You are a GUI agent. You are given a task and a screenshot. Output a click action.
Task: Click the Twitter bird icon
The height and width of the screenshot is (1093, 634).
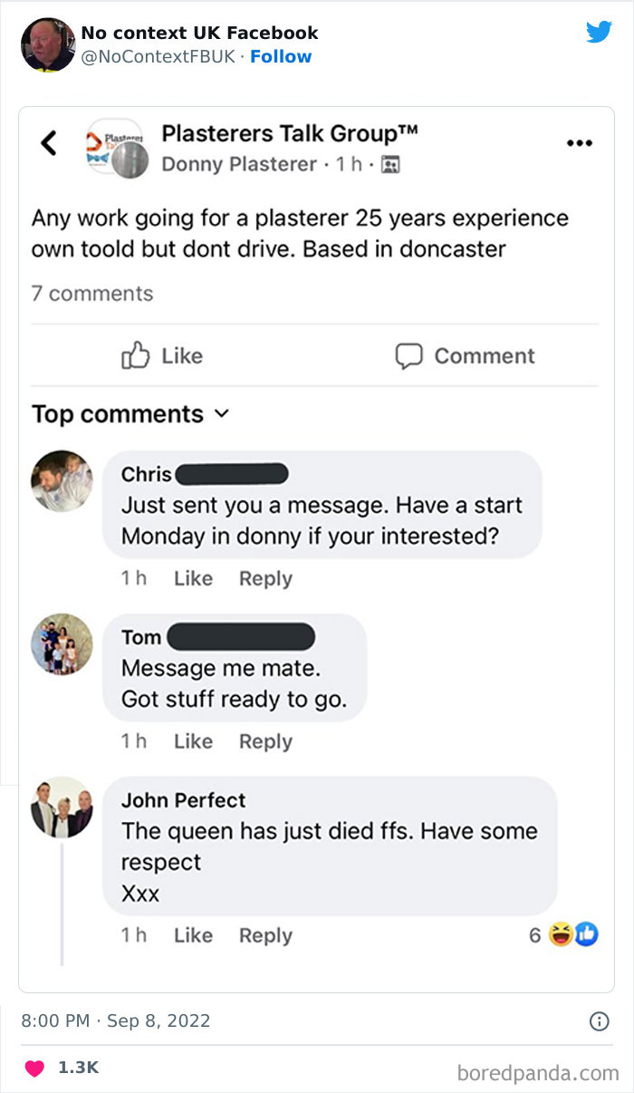(599, 32)
